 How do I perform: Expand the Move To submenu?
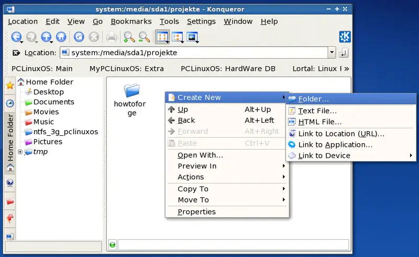pos(227,200)
